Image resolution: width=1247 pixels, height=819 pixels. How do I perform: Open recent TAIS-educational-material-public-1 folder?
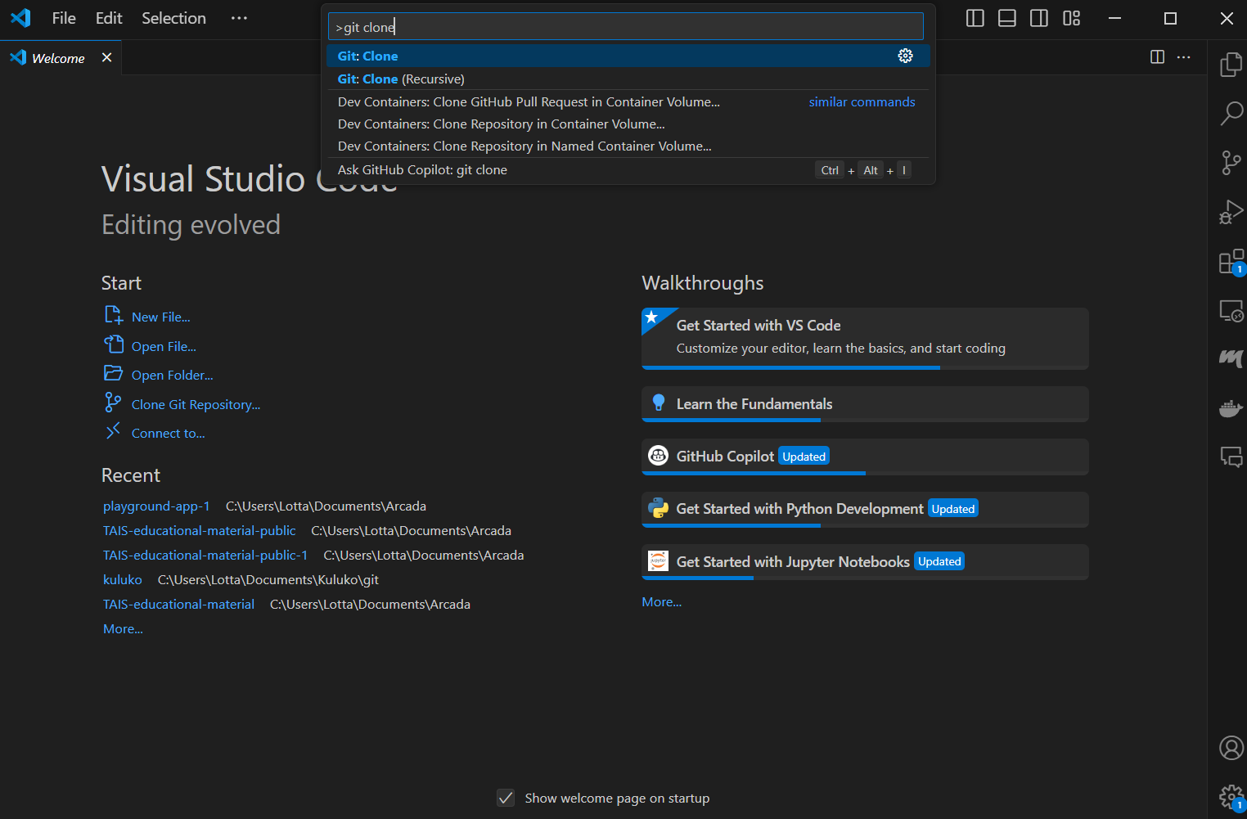tap(205, 555)
